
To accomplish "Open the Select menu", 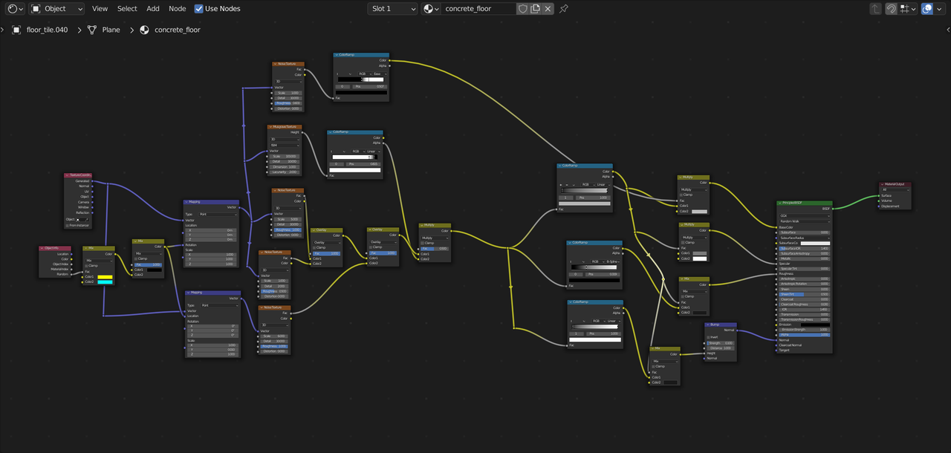I will [x=127, y=9].
